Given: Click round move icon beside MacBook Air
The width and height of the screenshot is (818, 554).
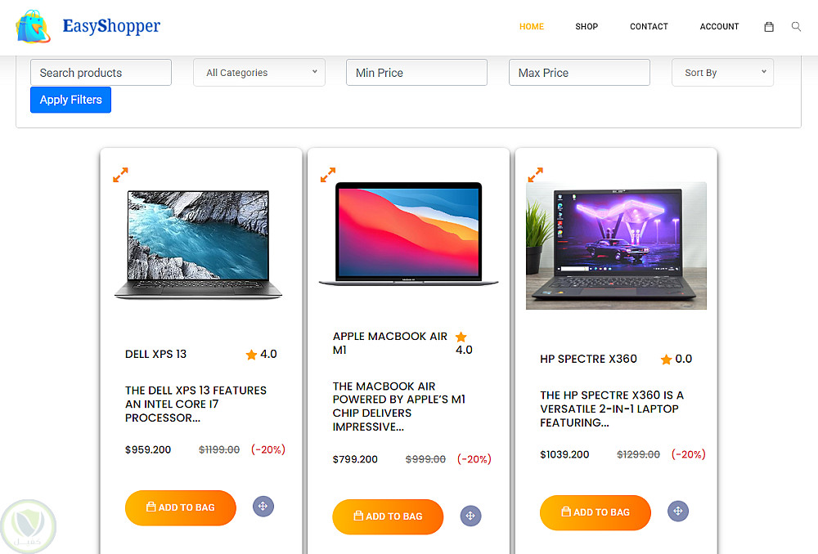Looking at the screenshot, I should pos(470,516).
